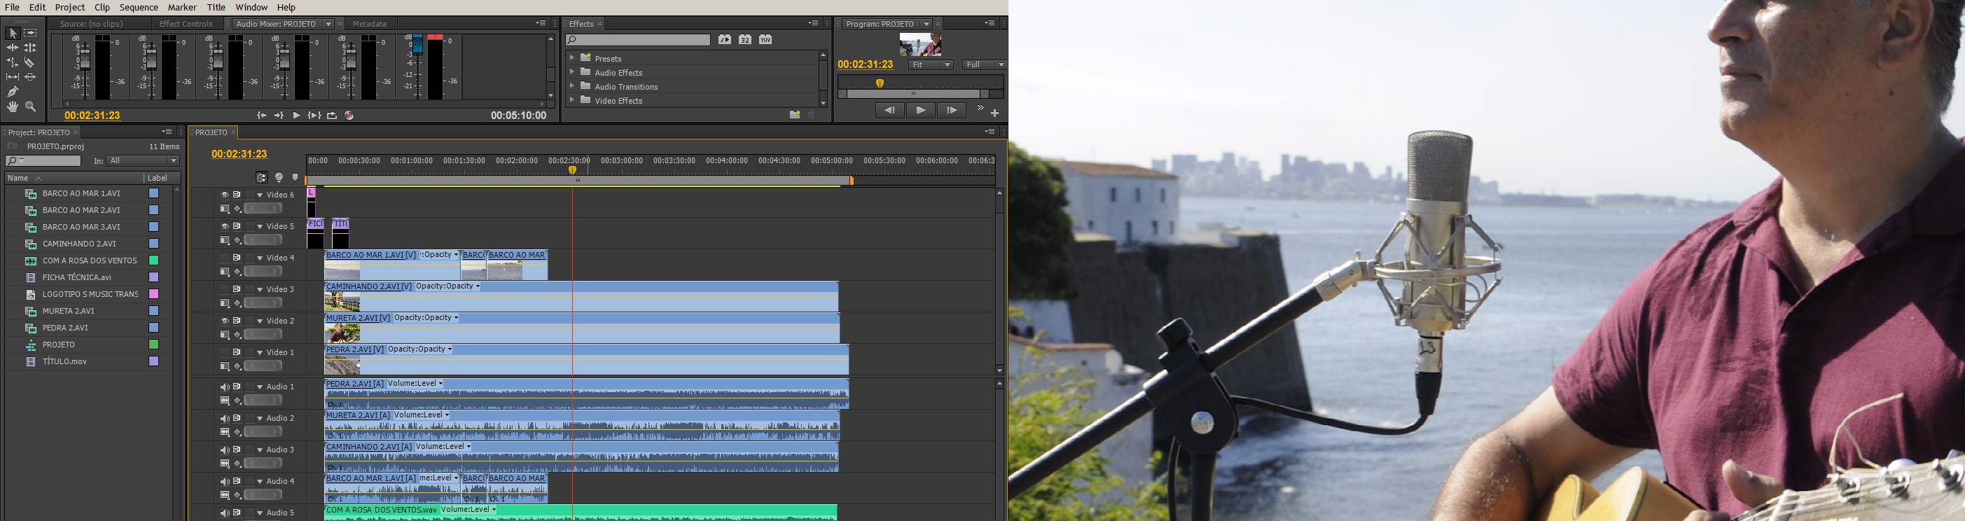1965x521 pixels.
Task: Click Step Back in Program monitor
Action: tap(889, 111)
